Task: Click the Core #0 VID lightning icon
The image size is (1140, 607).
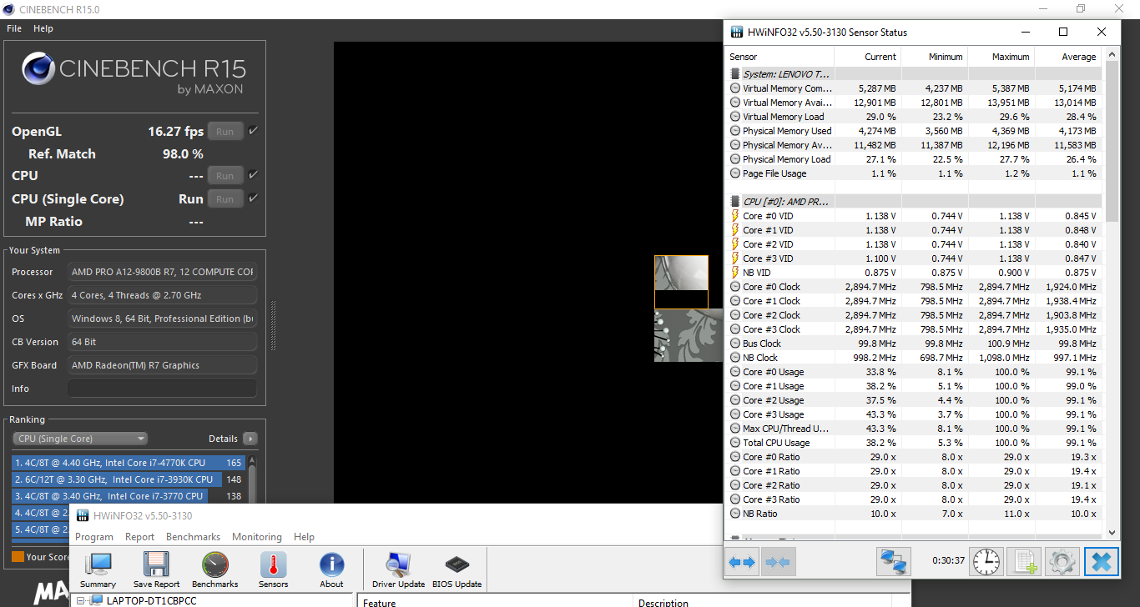Action: (735, 216)
